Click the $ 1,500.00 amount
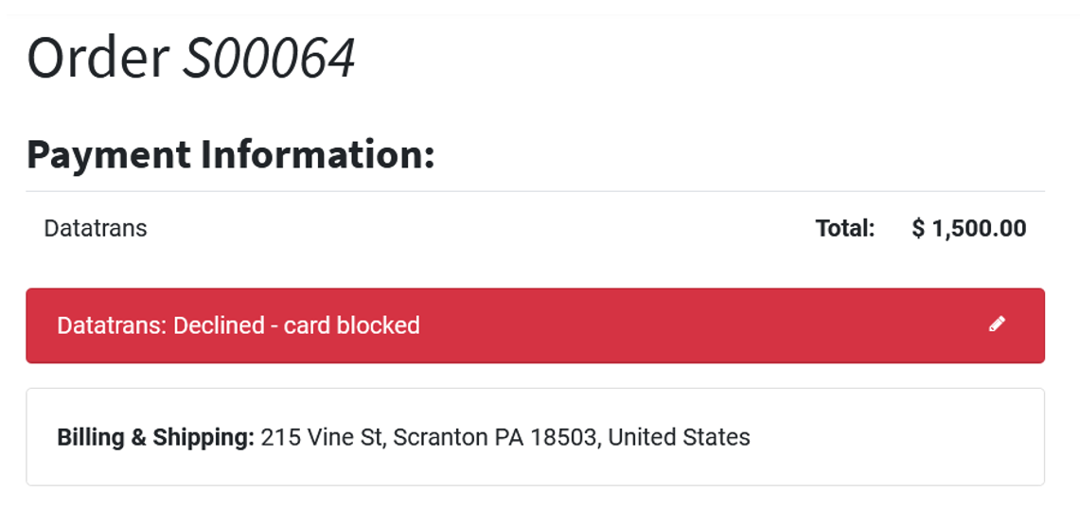The height and width of the screenshot is (509, 1080). click(969, 228)
